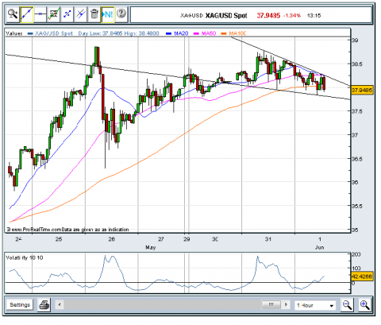
Task: Click the Day Low 37.8465 value text
Action: pos(100,33)
